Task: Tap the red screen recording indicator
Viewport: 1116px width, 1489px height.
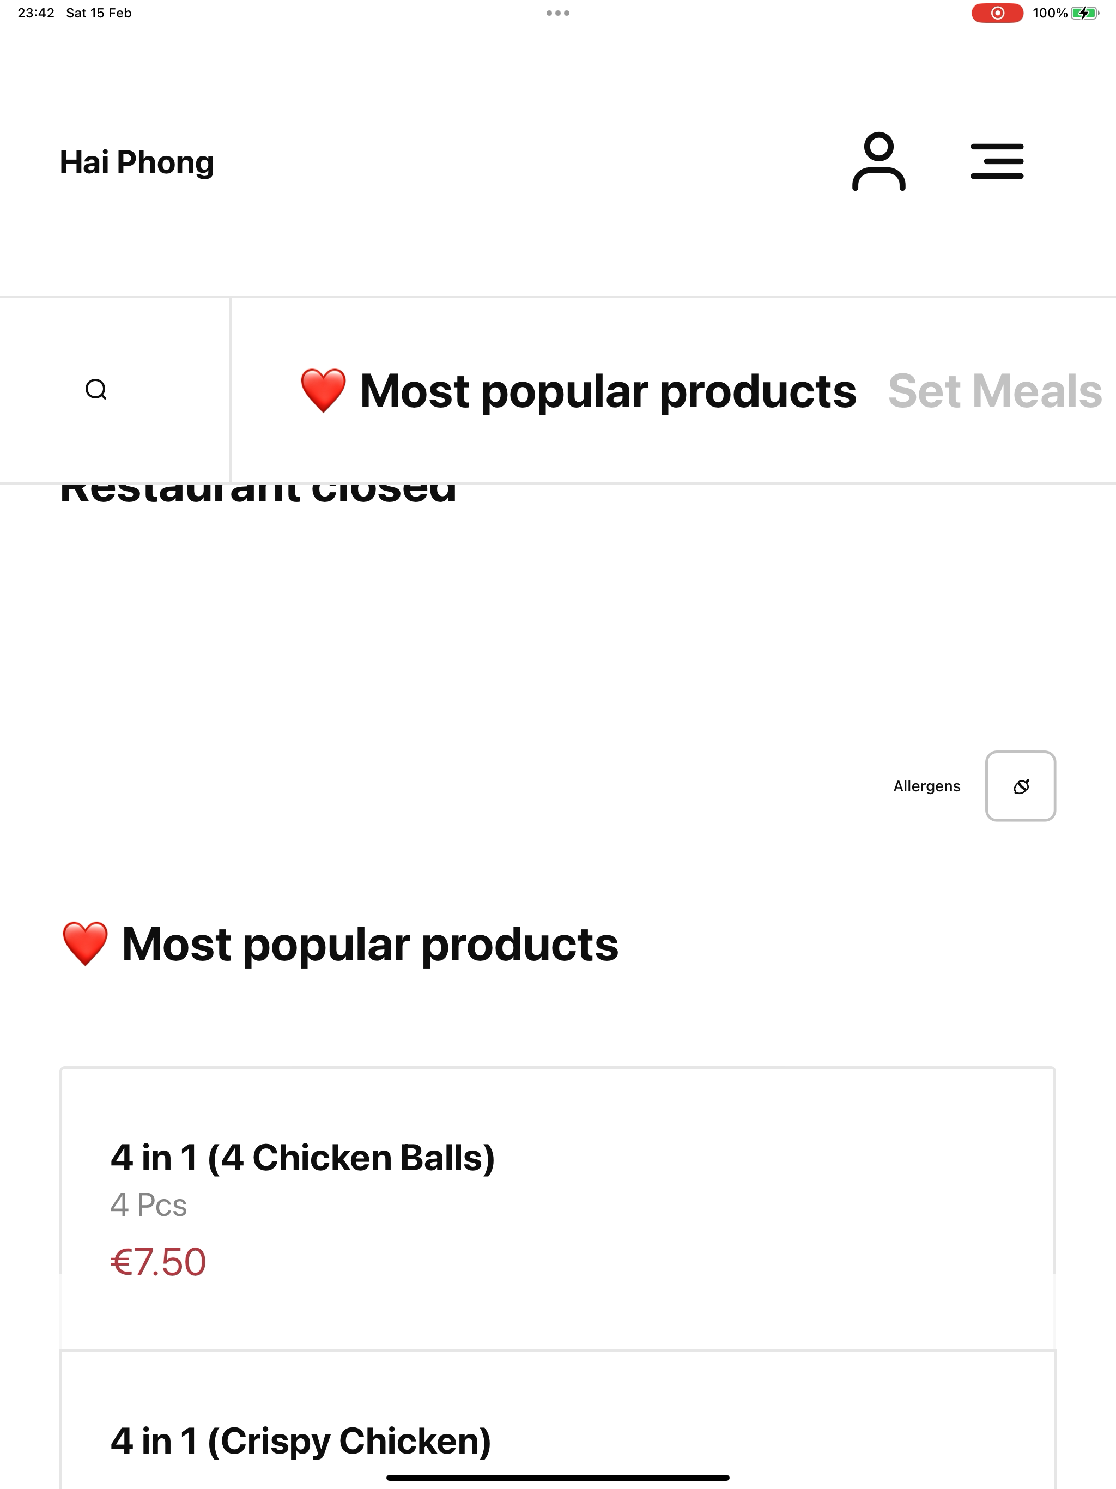Action: click(x=997, y=13)
